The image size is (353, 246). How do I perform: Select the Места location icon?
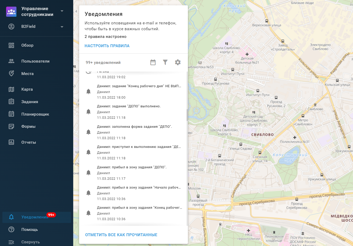11,74
